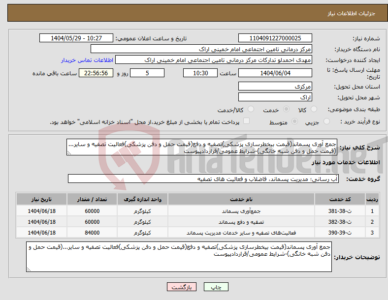Click the need number field 1104091227000025
Viewport: 388px width, 300px height.
coord(275,38)
